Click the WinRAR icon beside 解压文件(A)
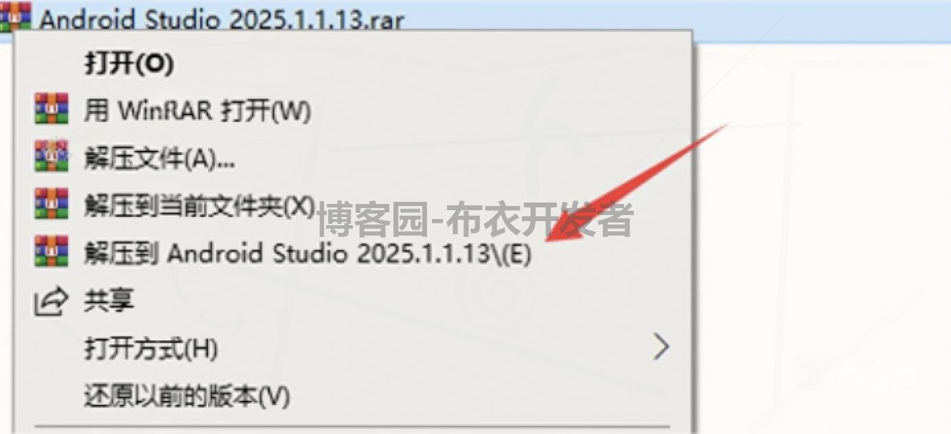This screenshot has width=951, height=434. [x=51, y=156]
